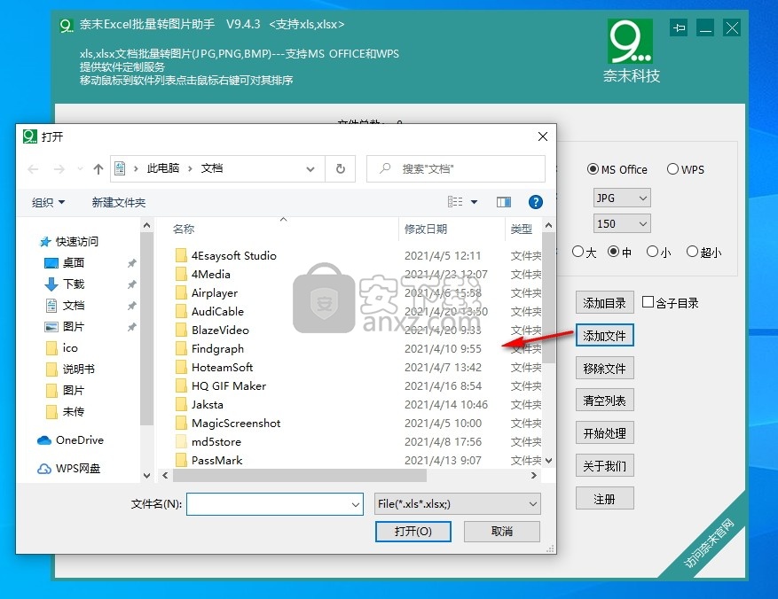The image size is (778, 599).
Task: Click the pin window icon in the title bar
Action: (x=679, y=27)
